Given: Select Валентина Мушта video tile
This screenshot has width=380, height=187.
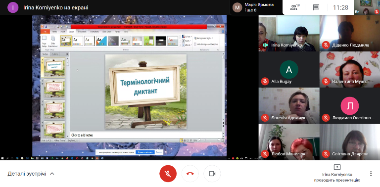Looking at the screenshot, I should [350, 70].
